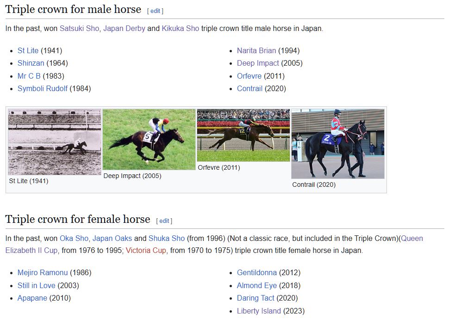Click the Triple crown for female horse heading

pyautogui.click(x=78, y=219)
